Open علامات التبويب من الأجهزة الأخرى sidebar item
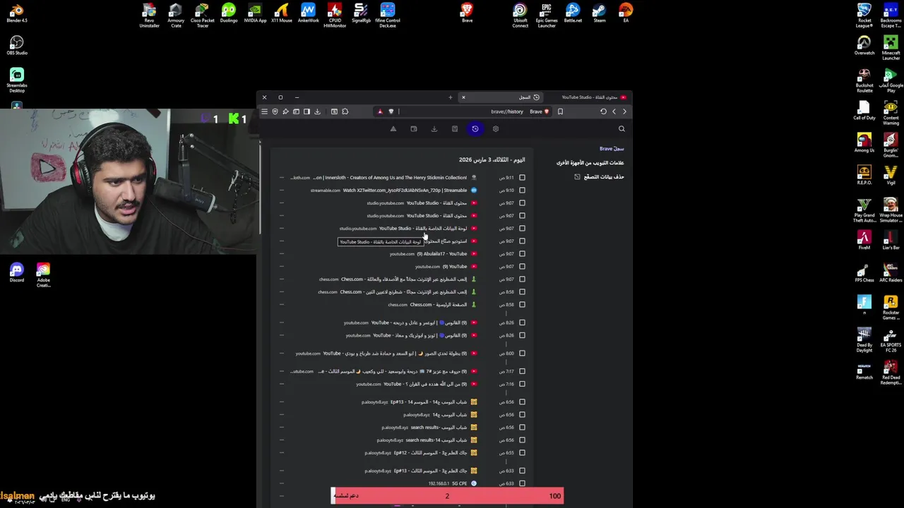 [x=590, y=163]
